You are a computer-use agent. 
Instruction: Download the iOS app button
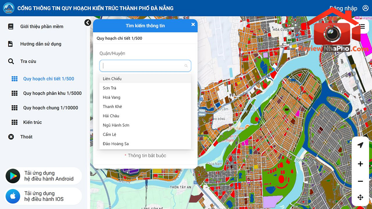point(43,196)
